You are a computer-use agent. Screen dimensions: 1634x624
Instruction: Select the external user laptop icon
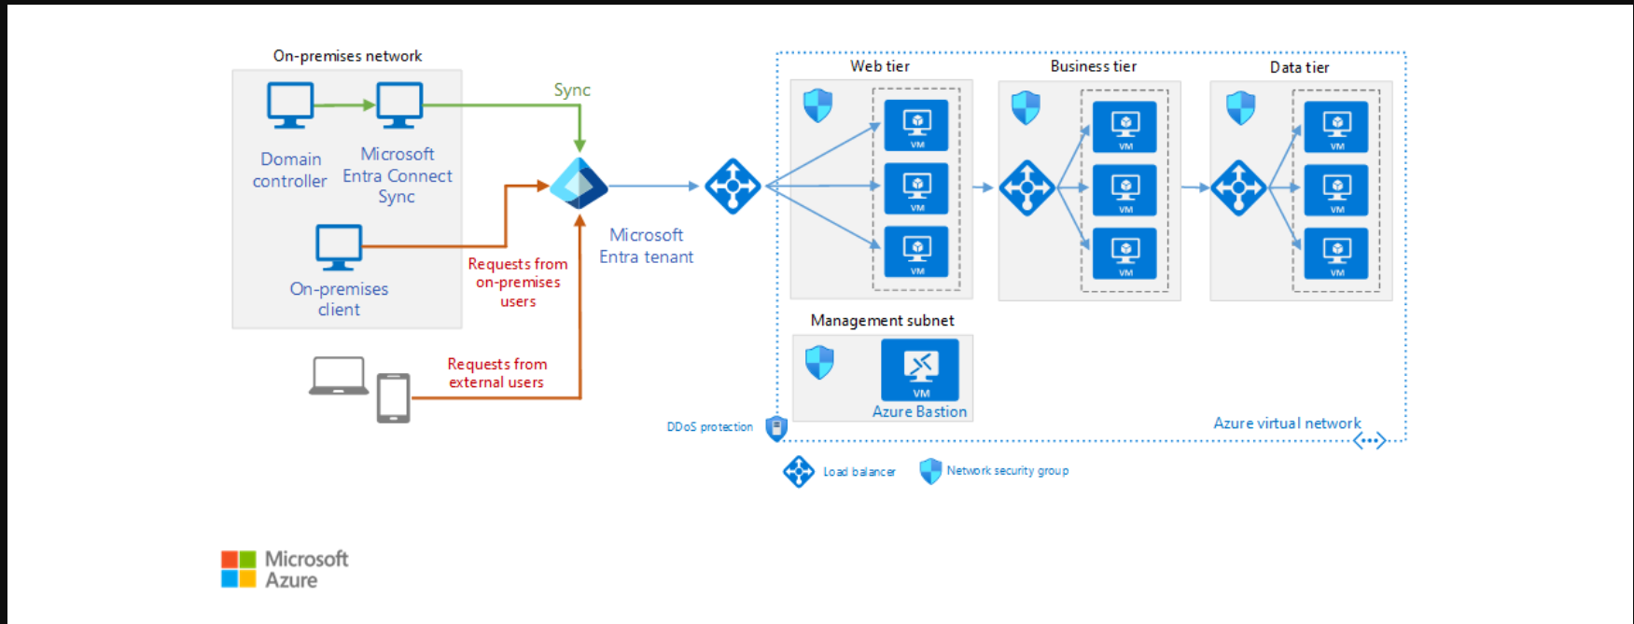pos(339,376)
